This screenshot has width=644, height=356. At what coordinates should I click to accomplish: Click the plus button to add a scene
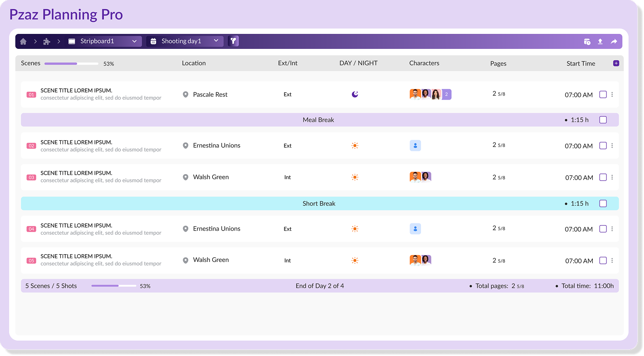[x=616, y=63]
